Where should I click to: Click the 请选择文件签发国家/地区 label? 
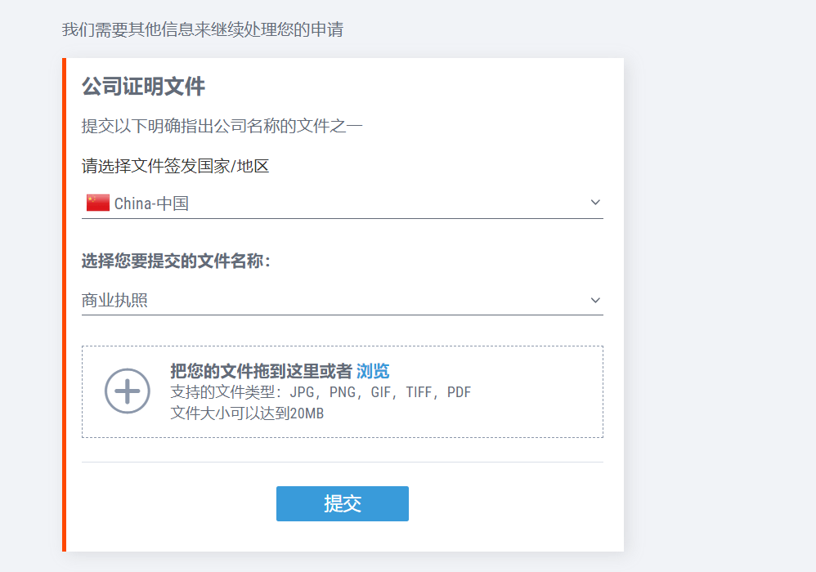(x=175, y=167)
